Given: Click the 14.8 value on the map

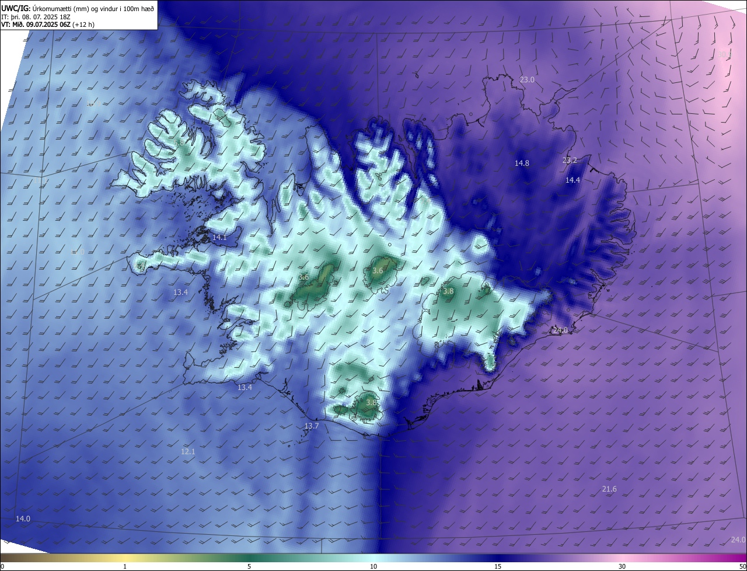Looking at the screenshot, I should [x=522, y=163].
